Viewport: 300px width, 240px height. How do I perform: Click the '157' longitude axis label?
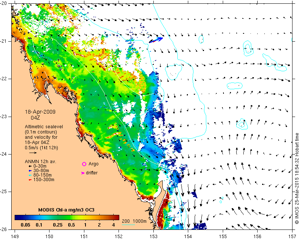(x=292, y=237)
